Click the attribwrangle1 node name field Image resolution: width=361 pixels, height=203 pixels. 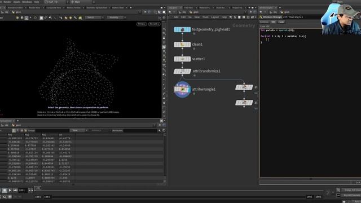point(302,17)
